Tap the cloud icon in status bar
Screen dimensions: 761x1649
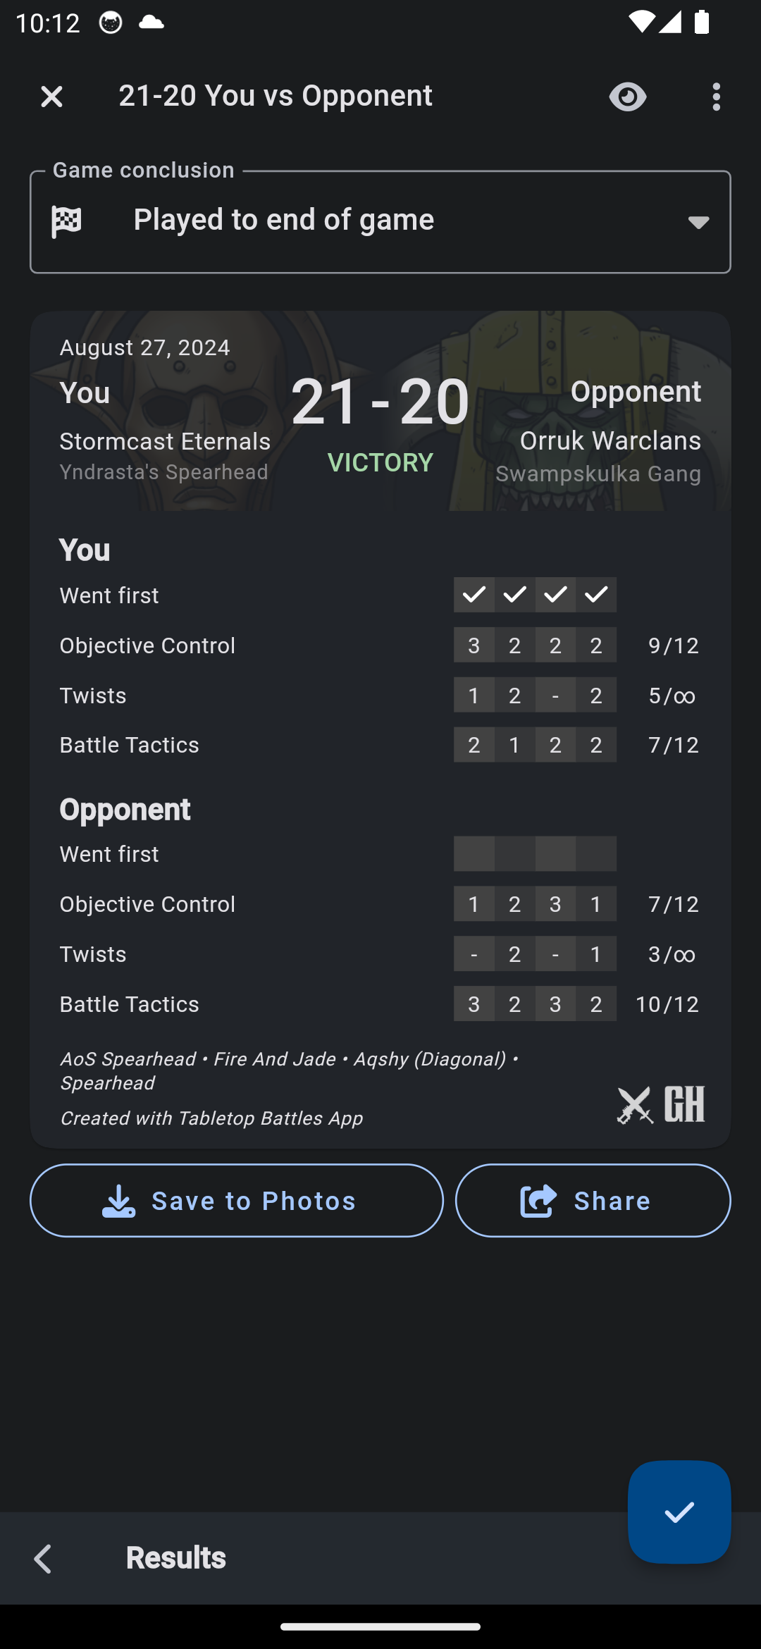(x=151, y=23)
